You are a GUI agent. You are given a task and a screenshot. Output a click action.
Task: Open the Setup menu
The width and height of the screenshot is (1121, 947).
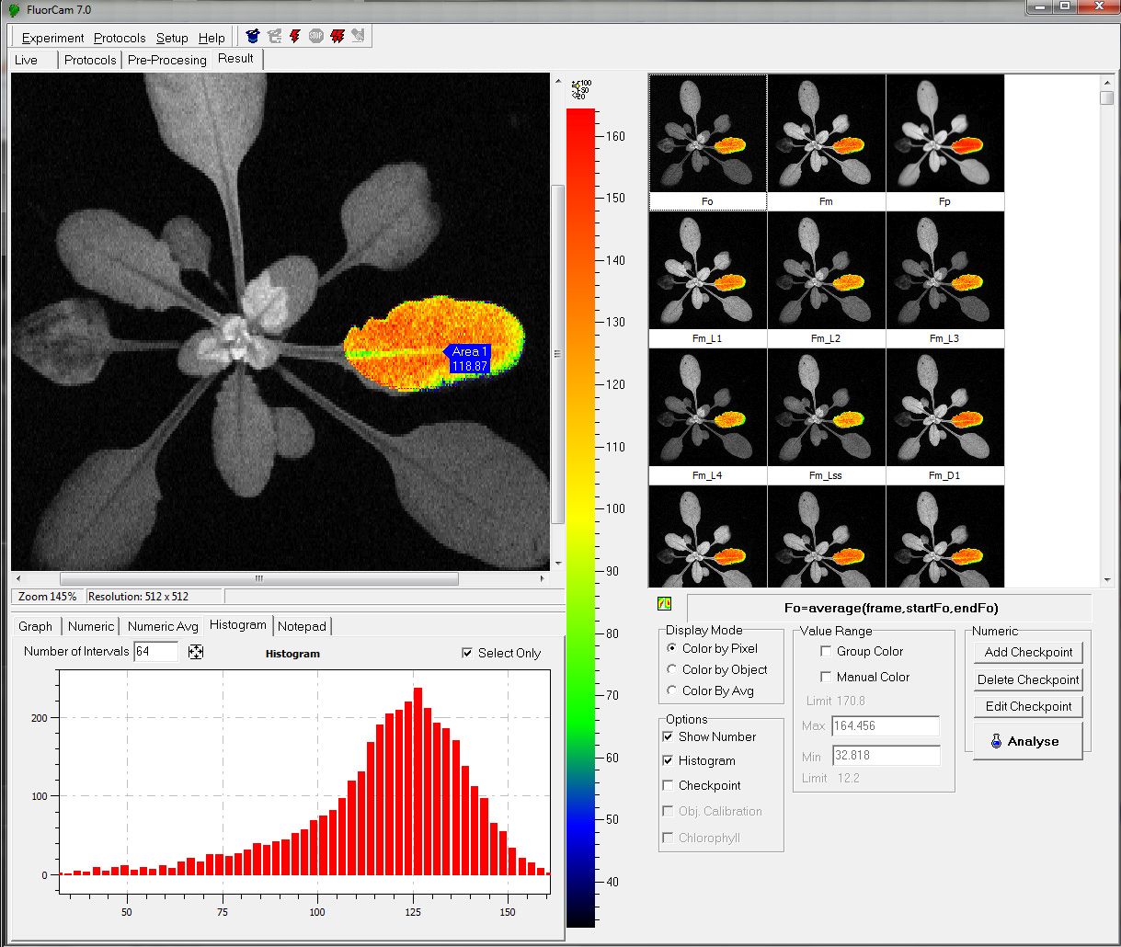172,38
